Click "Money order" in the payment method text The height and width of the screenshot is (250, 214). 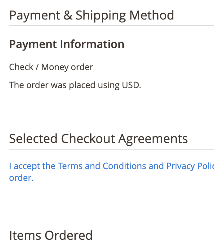(67, 67)
